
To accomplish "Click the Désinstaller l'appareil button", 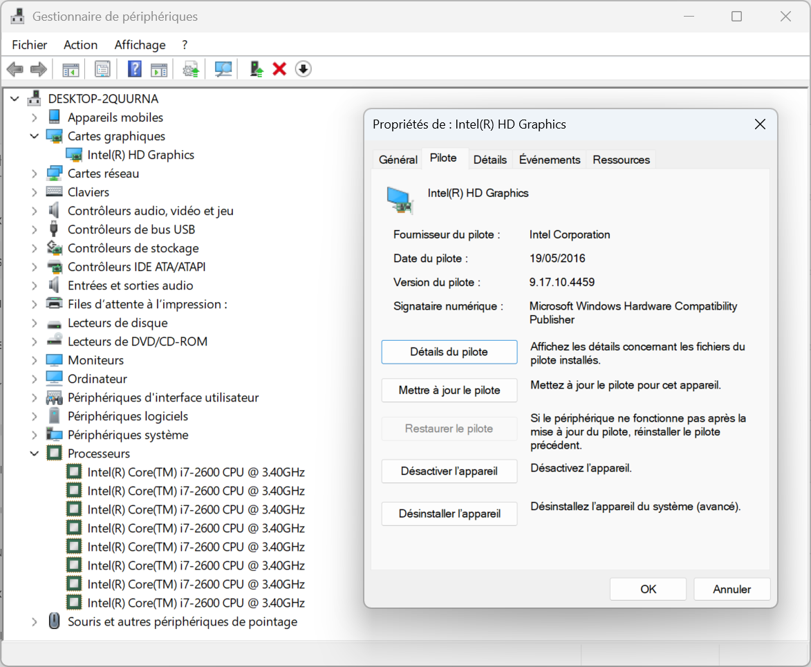I will 449,514.
